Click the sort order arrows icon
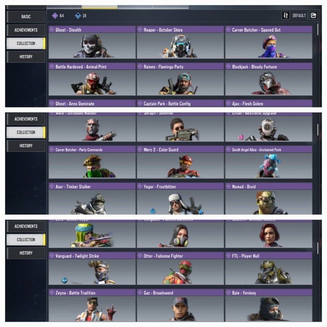 285,16
